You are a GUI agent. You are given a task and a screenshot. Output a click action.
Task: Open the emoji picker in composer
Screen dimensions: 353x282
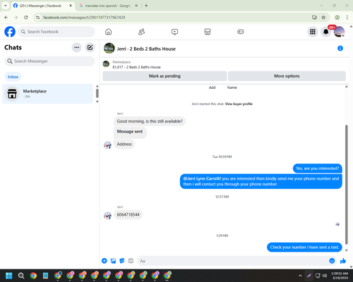point(332,261)
